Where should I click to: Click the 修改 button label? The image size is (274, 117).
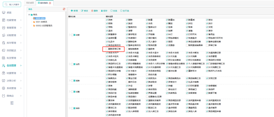(x=86, y=11)
